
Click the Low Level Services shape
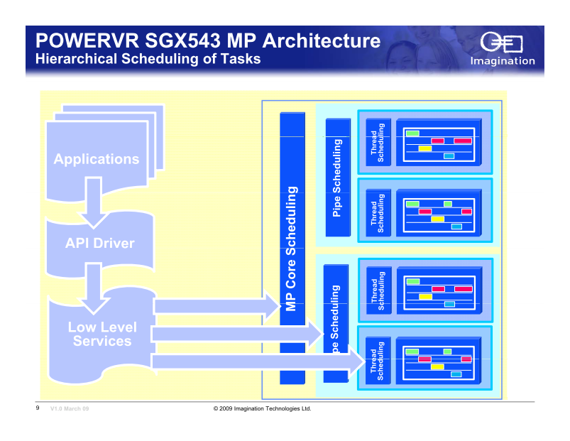click(x=102, y=334)
